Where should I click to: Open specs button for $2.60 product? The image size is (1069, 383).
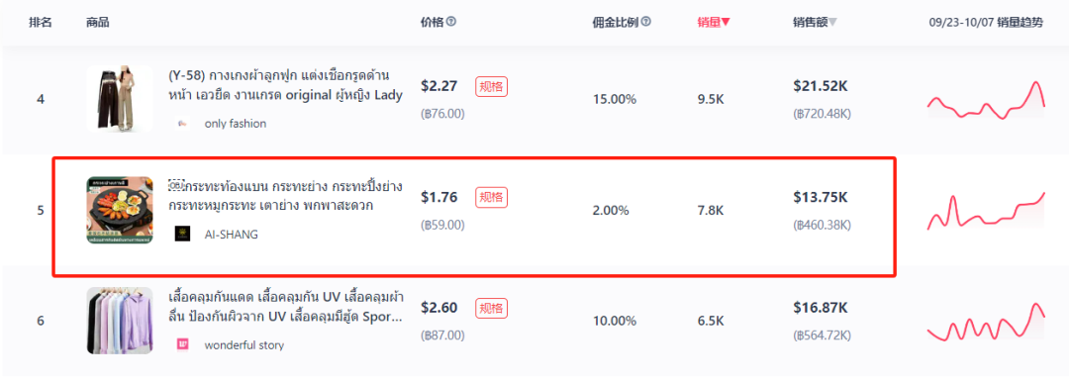[x=492, y=308]
